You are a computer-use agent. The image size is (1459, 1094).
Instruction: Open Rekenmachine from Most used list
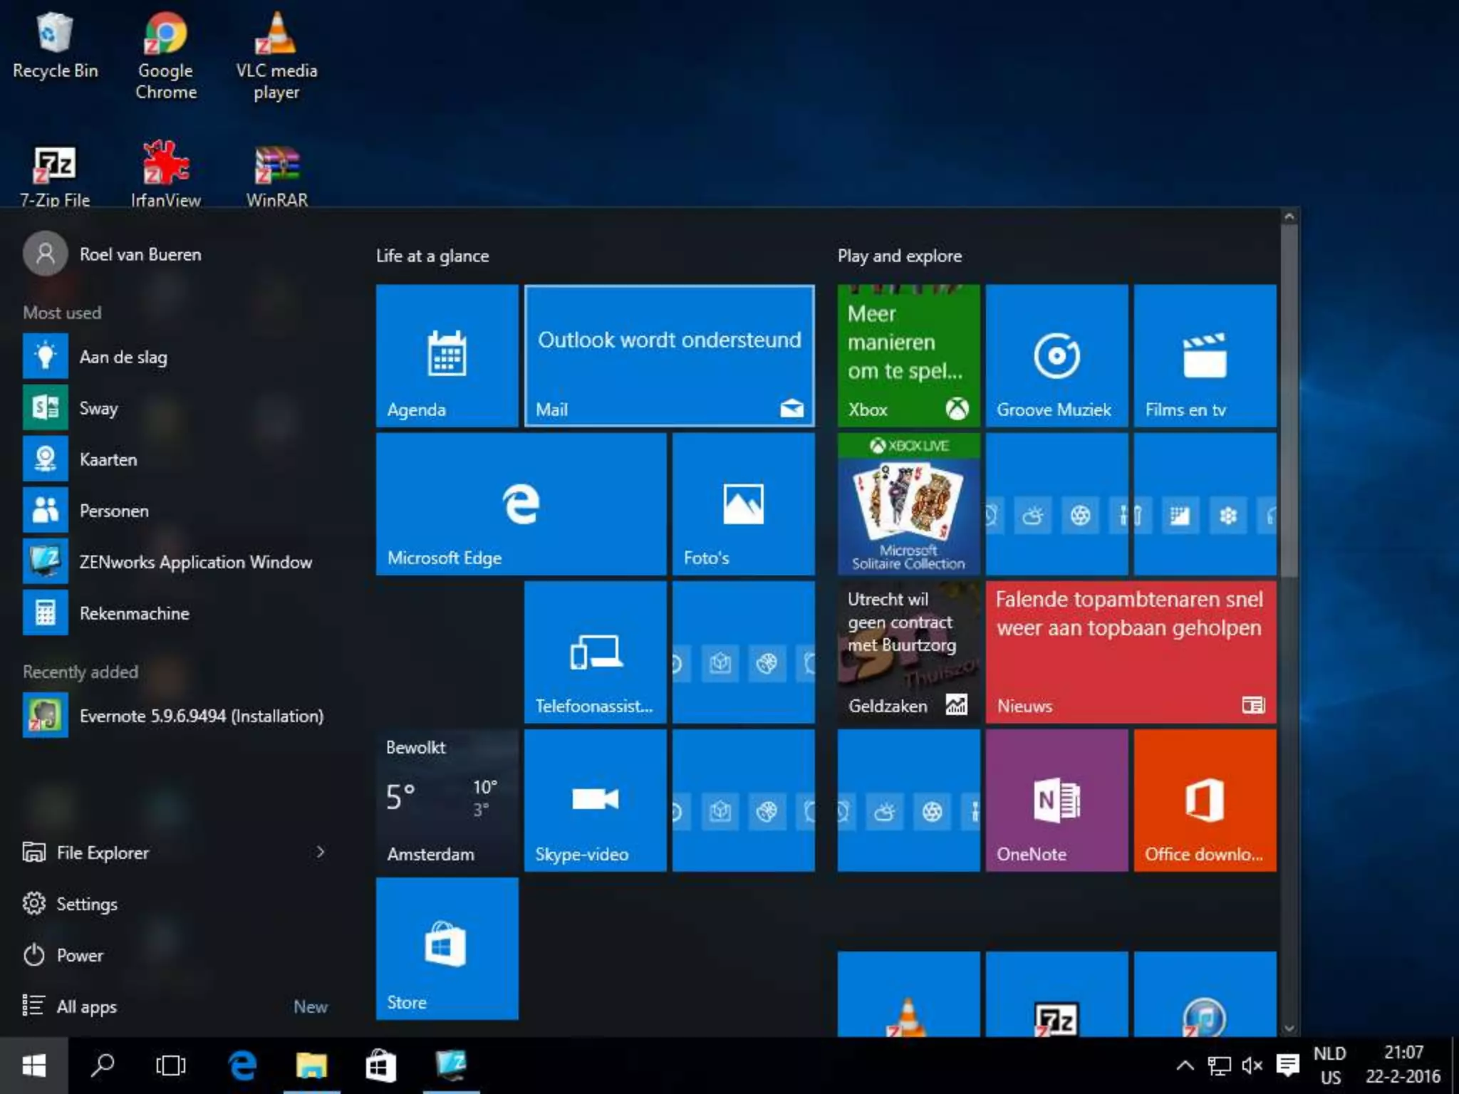pyautogui.click(x=178, y=612)
